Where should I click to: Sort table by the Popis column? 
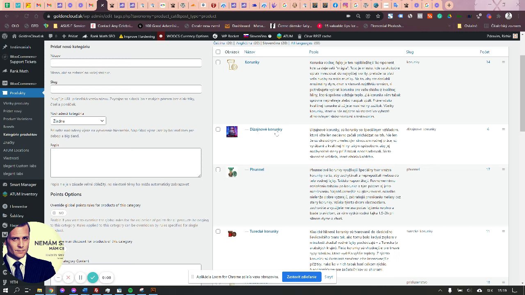[314, 52]
